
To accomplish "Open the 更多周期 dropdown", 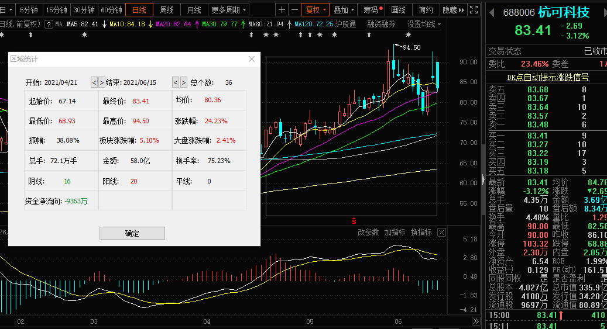I will point(228,10).
